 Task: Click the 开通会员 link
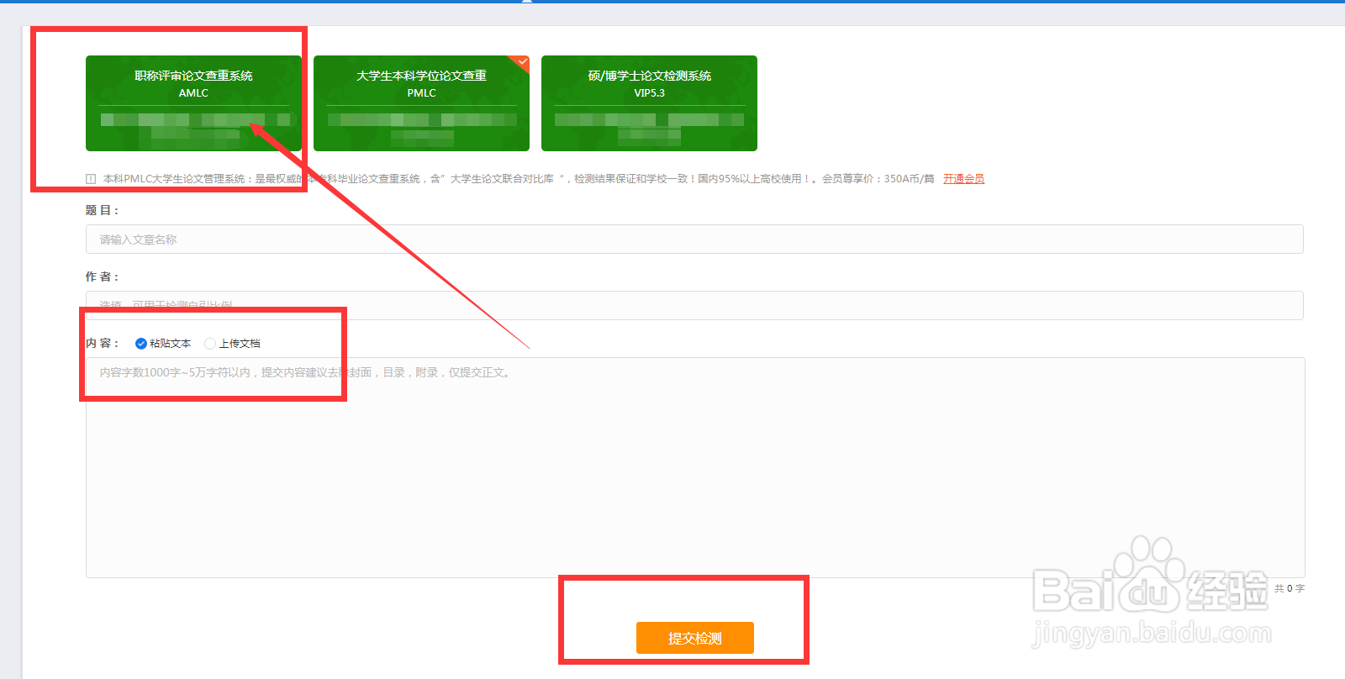(963, 179)
